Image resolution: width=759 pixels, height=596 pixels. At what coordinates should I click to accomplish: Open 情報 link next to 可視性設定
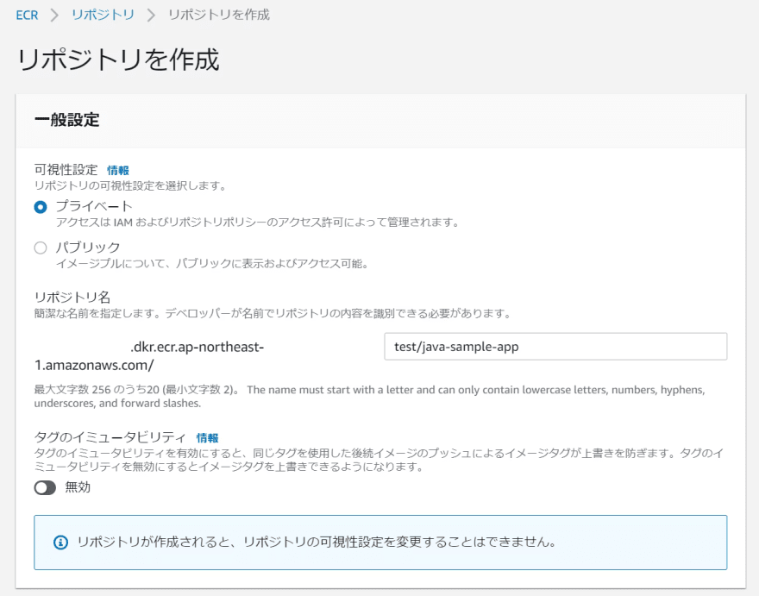click(118, 171)
